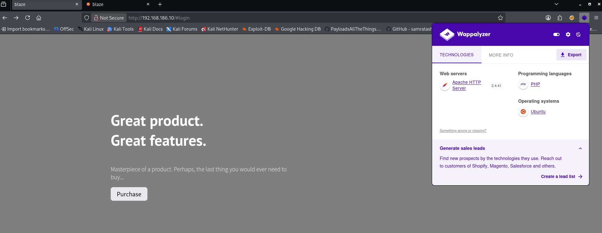This screenshot has width=602, height=233.
Task: Collapse the Generate sales leads section
Action: coord(580,148)
